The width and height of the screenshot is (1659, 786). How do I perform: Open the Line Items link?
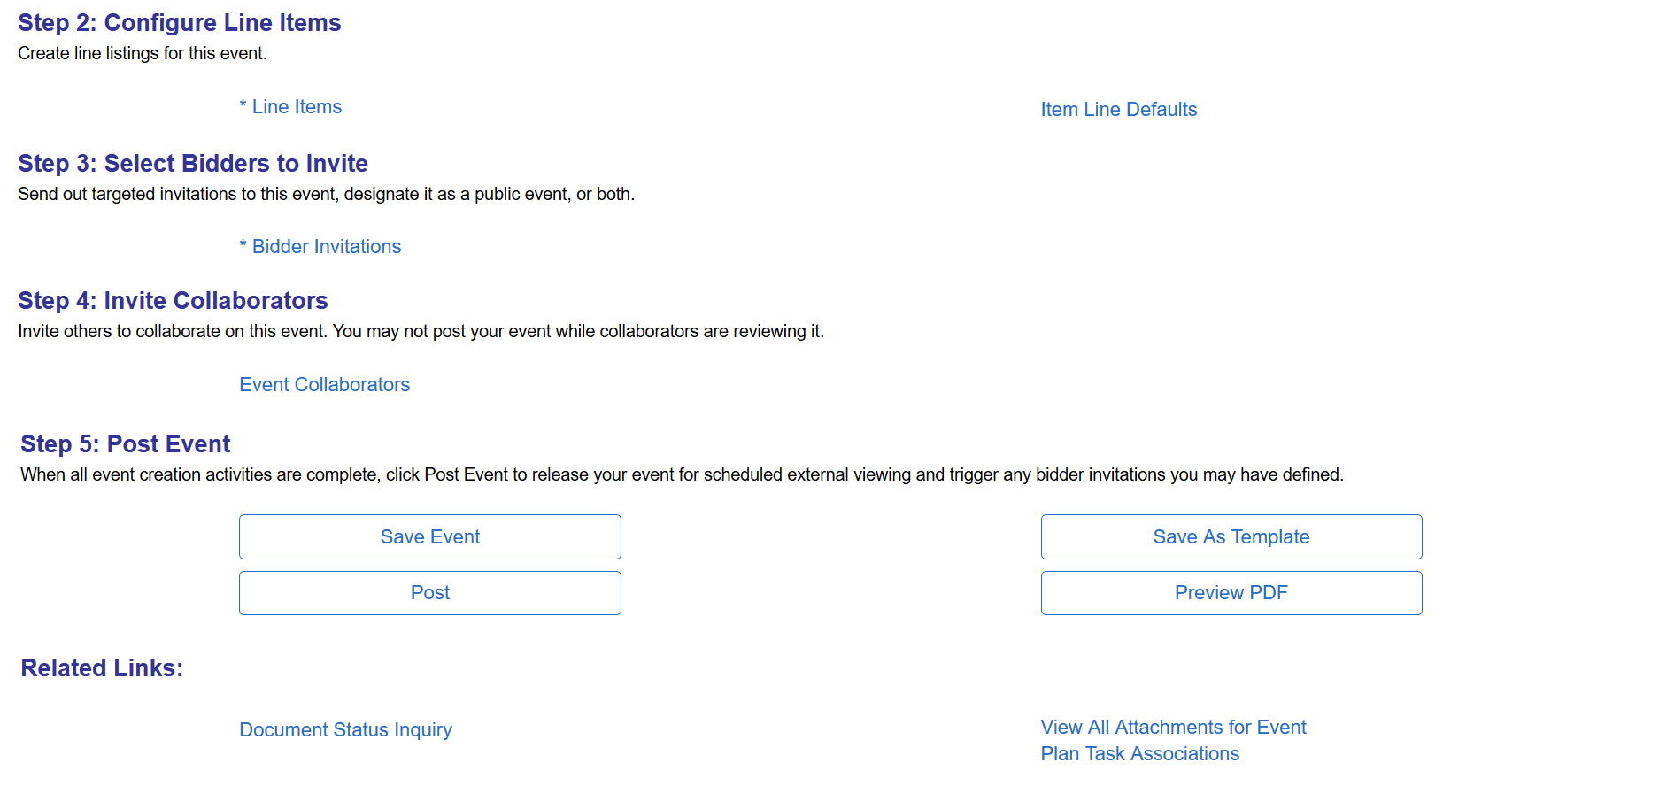coord(297,107)
